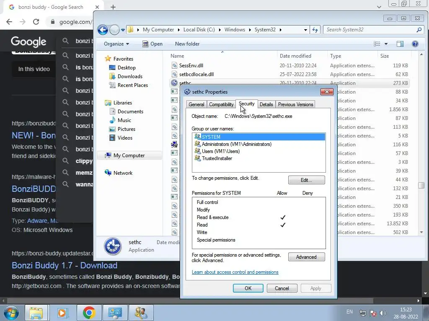Click the Local Disk (C:) breadcrumb
Image resolution: width=429 pixels, height=321 pixels.
(x=199, y=30)
